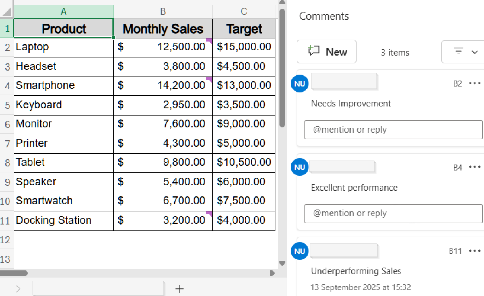The width and height of the screenshot is (484, 296).
Task: Click the reply field under Excellent performance
Action: coord(393,213)
